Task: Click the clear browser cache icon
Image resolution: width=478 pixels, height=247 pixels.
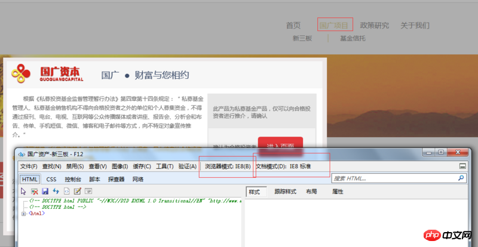Action: (x=35, y=192)
